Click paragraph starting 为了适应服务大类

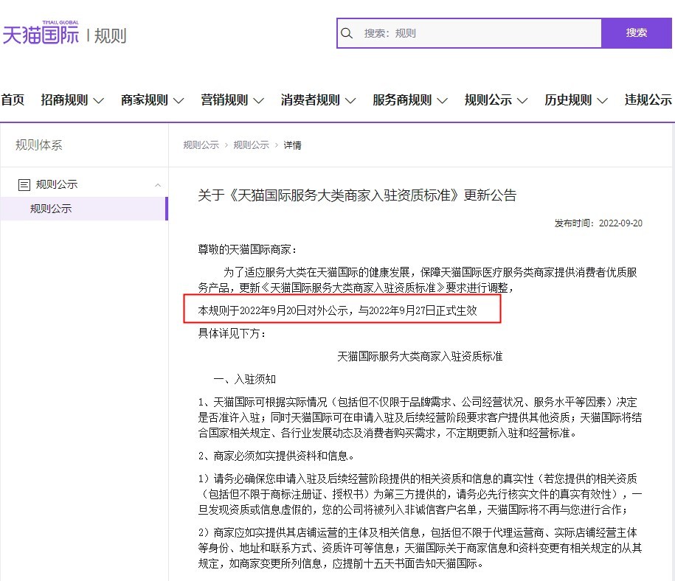(418, 279)
